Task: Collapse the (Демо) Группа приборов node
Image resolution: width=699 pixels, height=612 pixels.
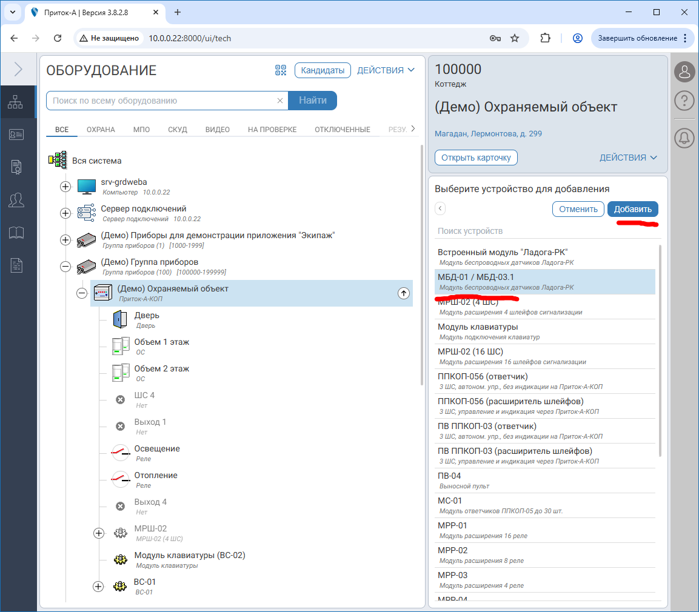Action: coord(65,267)
